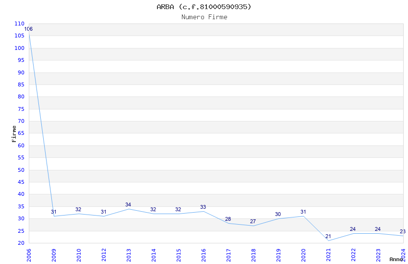Click x-axis year 2013
Screen dimensions: 408x264
(129, 255)
